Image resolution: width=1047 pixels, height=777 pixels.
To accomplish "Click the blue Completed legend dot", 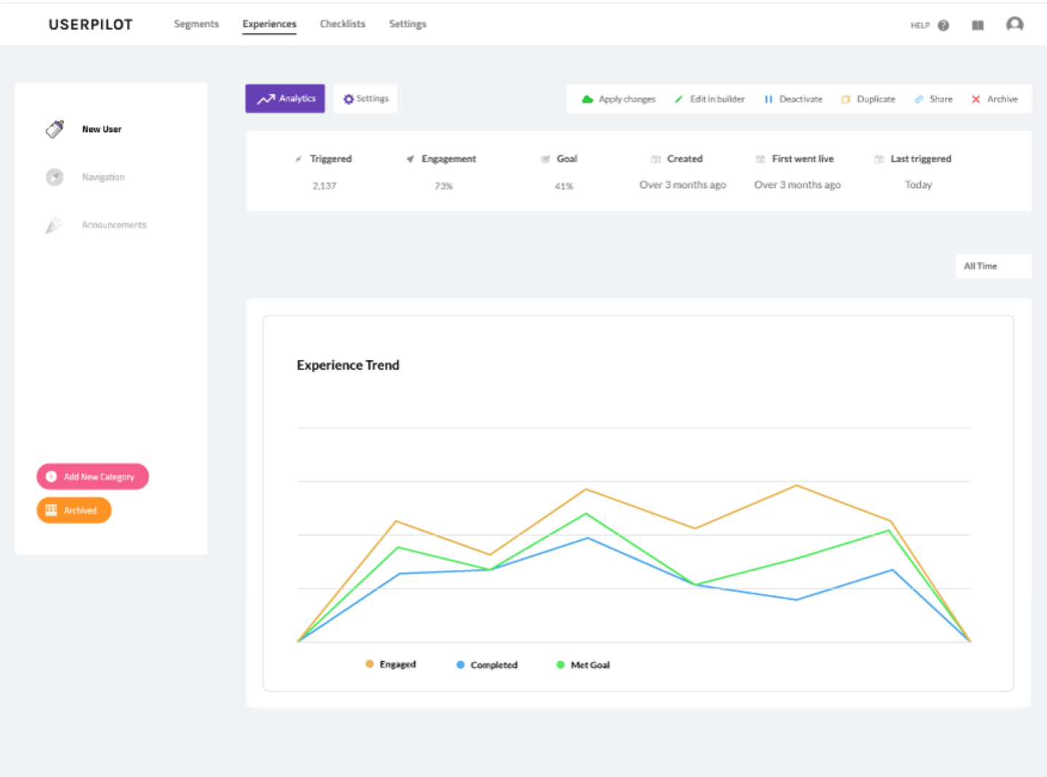I will [460, 665].
